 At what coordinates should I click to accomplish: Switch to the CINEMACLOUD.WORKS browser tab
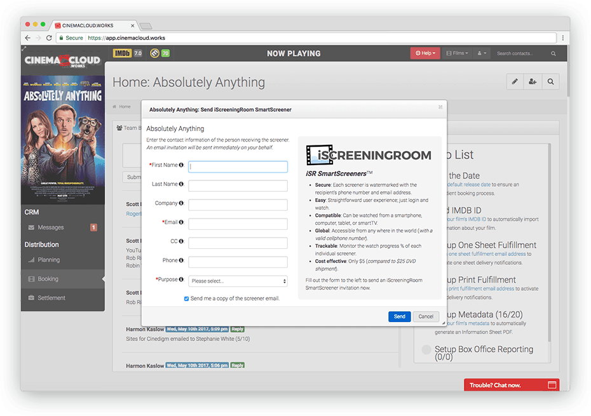pyautogui.click(x=92, y=26)
